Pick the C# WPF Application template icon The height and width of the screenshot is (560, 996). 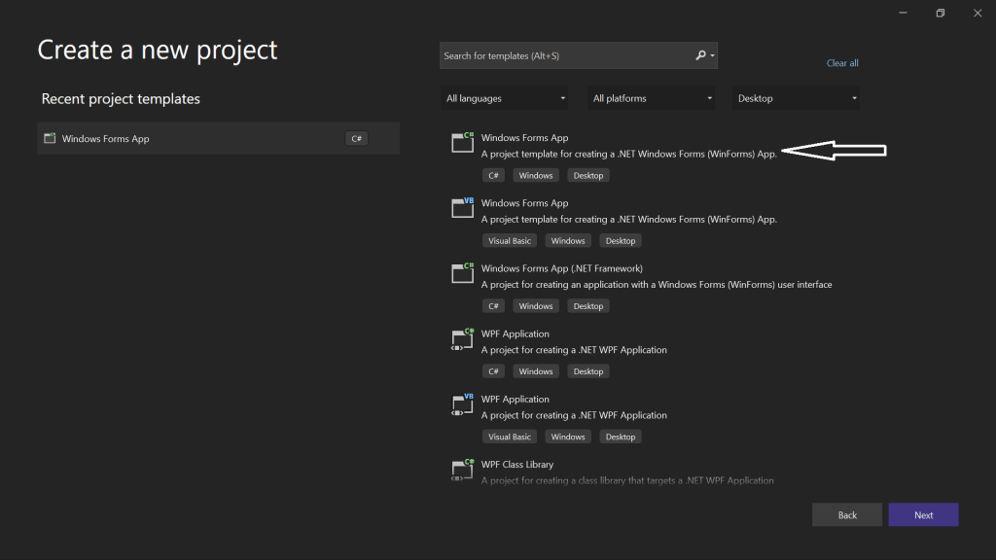click(462, 339)
